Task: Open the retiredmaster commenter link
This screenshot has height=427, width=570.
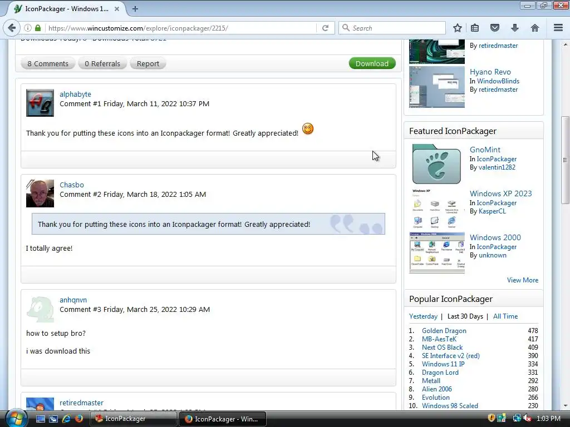Action: [81, 403]
